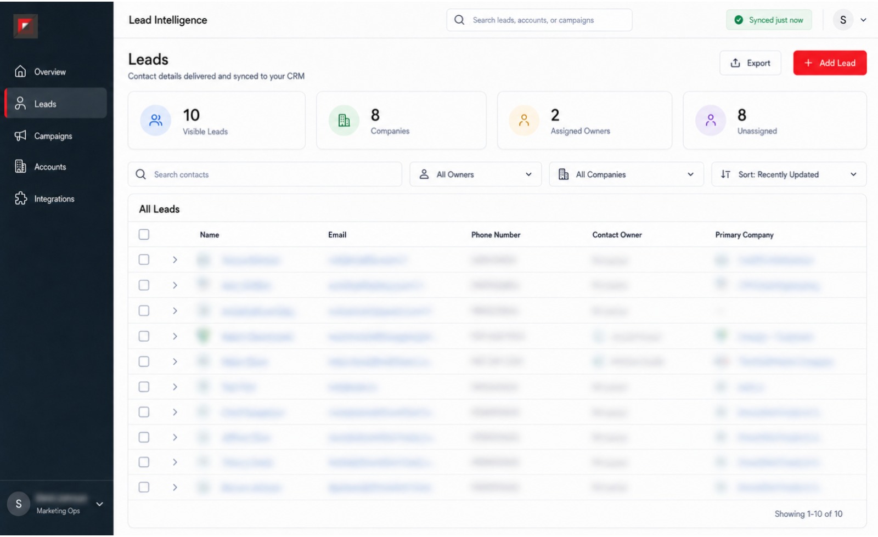Click the "Lead Intelligence" header title
Viewport: 878px width, 537px height.
coord(168,20)
